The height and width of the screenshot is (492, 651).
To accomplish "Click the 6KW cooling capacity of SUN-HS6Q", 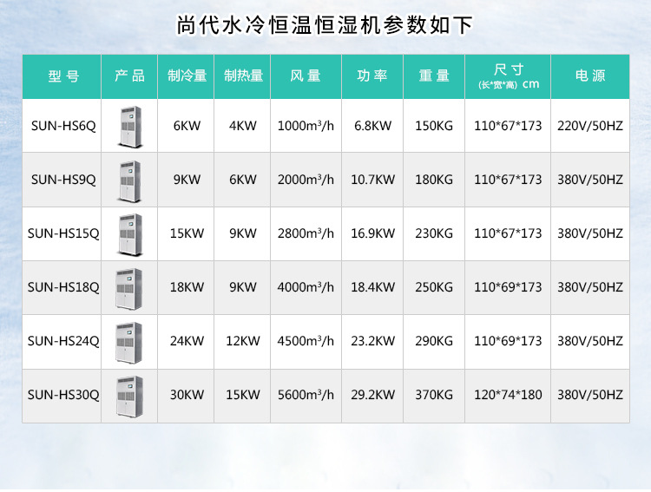I will (187, 126).
